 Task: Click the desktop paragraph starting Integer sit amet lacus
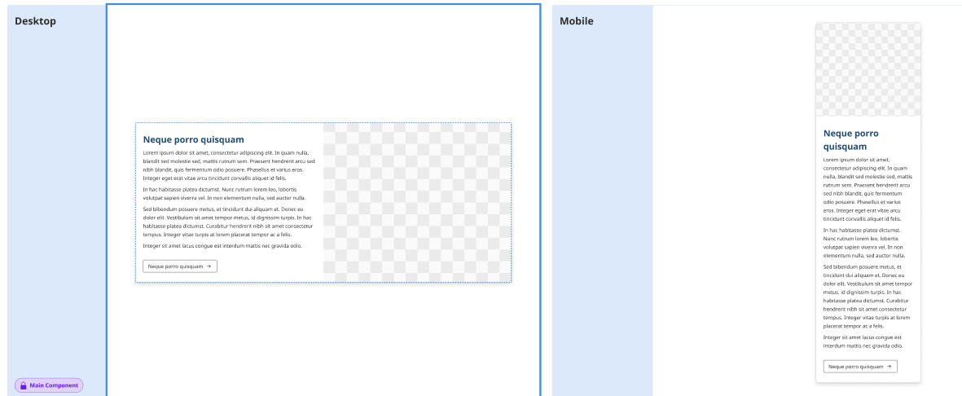[222, 245]
